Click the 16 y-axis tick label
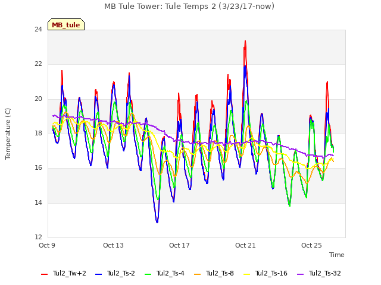 tap(38, 167)
